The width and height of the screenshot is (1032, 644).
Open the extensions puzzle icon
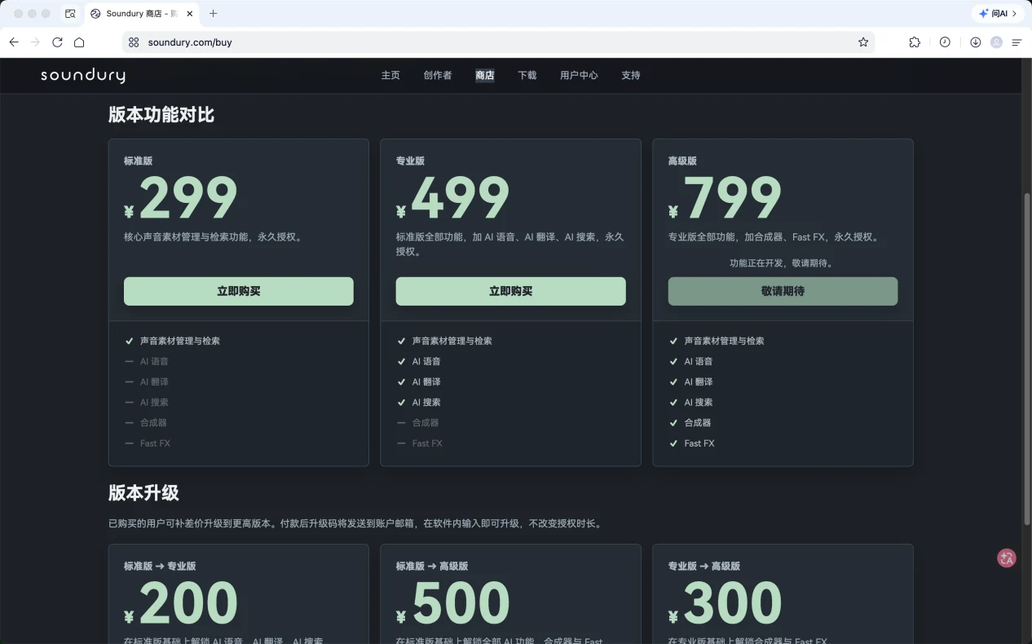coord(915,42)
